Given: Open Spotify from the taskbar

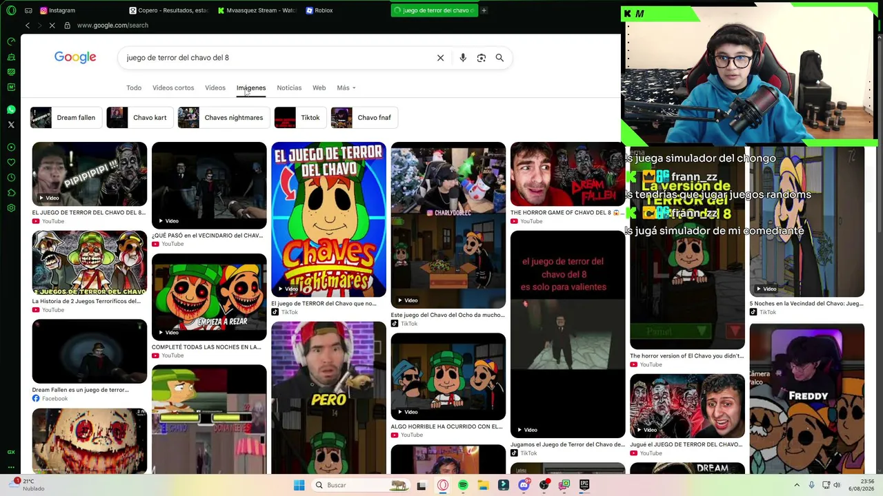Looking at the screenshot, I should point(463,485).
